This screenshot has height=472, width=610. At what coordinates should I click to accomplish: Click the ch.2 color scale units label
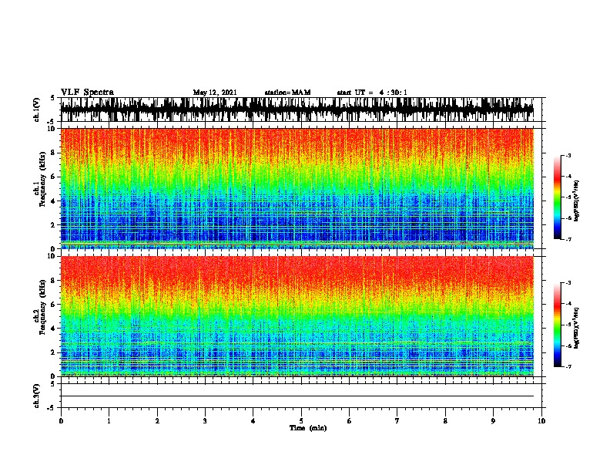[577, 328]
